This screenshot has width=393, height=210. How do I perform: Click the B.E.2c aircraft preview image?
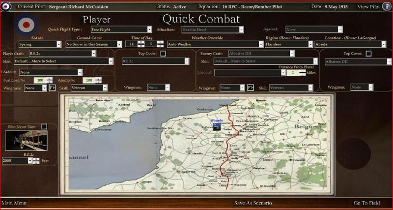[26, 141]
